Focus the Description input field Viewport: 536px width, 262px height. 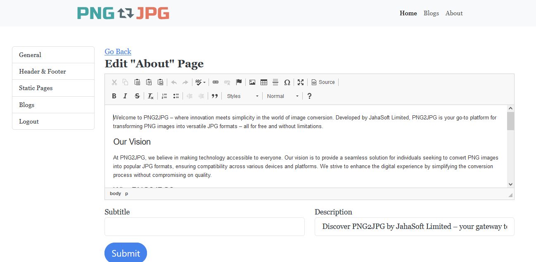tap(414, 226)
